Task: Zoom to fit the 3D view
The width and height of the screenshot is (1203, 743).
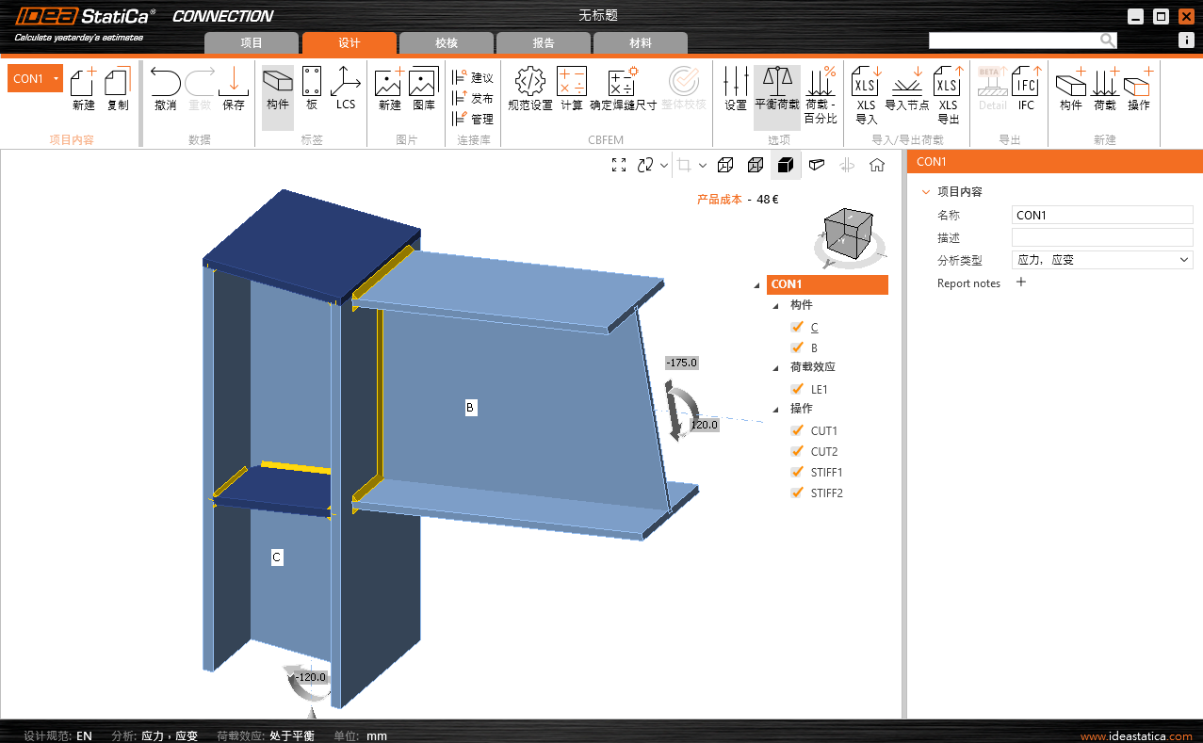Action: [x=619, y=165]
